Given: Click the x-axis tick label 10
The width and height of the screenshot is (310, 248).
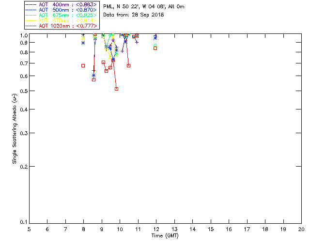Looking at the screenshot, I should click(x=120, y=229).
